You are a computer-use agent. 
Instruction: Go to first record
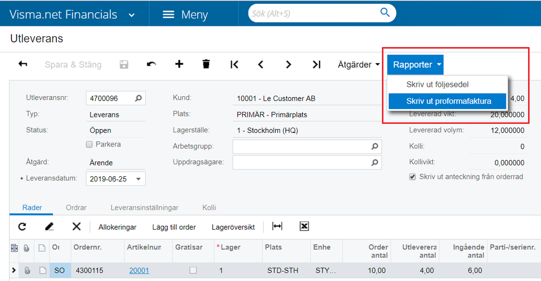[x=234, y=64]
